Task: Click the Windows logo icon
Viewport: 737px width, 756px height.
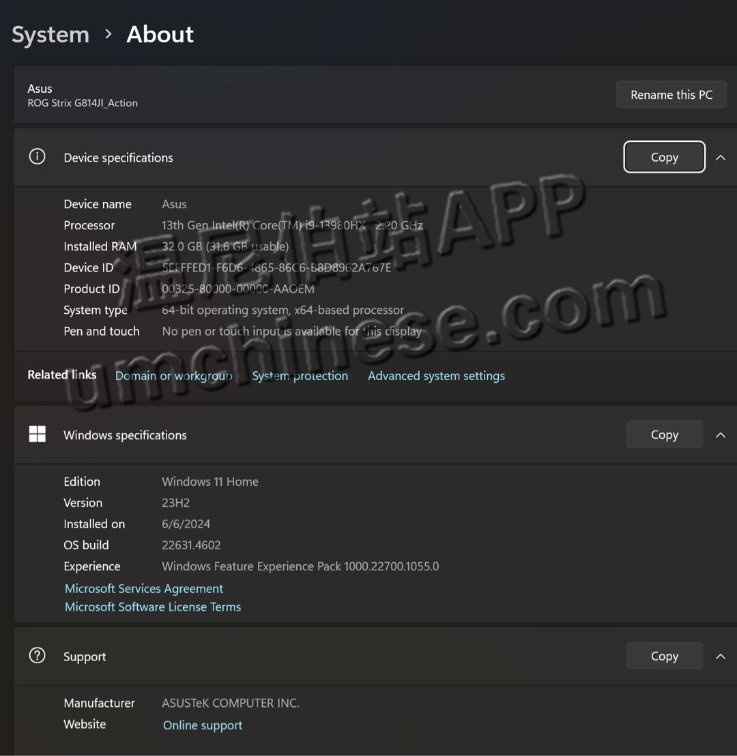Action: (x=37, y=435)
